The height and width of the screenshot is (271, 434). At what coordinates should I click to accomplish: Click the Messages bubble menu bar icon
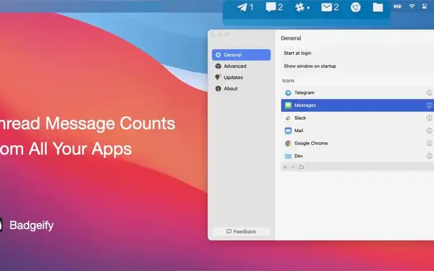271,7
